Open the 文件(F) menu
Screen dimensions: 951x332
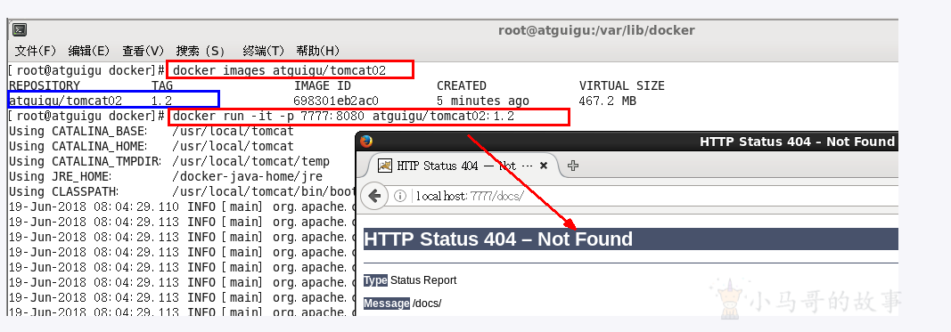tap(35, 51)
